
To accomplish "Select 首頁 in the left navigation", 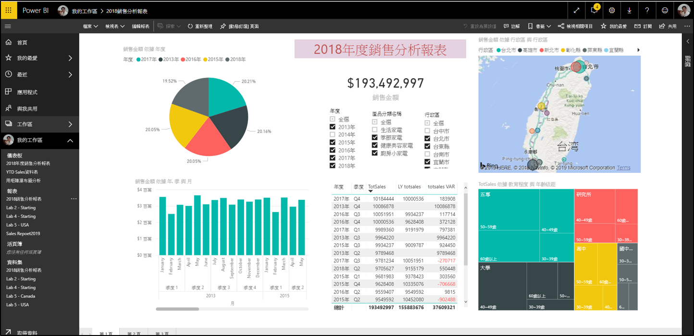I will (x=22, y=43).
